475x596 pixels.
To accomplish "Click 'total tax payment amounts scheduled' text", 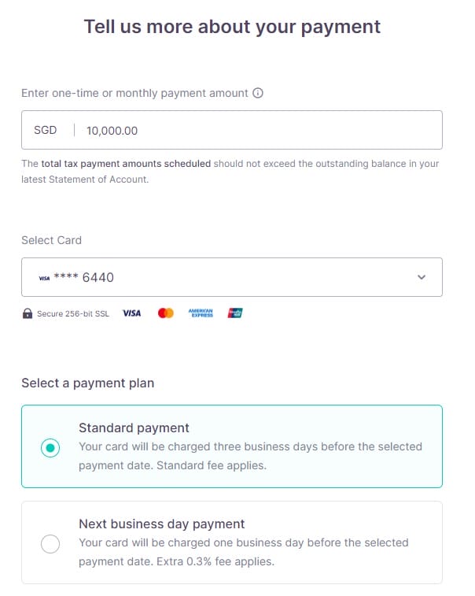I will (x=126, y=164).
